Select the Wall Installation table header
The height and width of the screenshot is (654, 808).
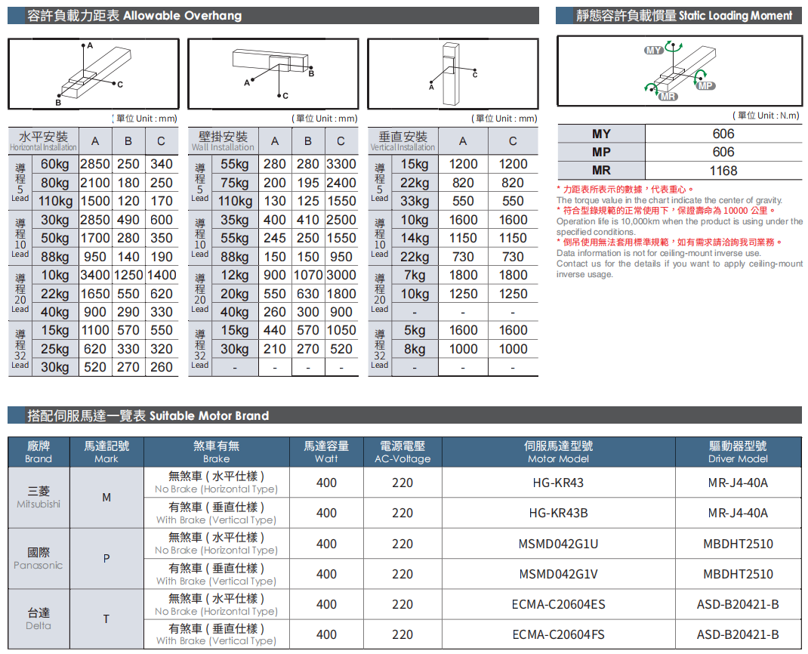click(x=223, y=140)
